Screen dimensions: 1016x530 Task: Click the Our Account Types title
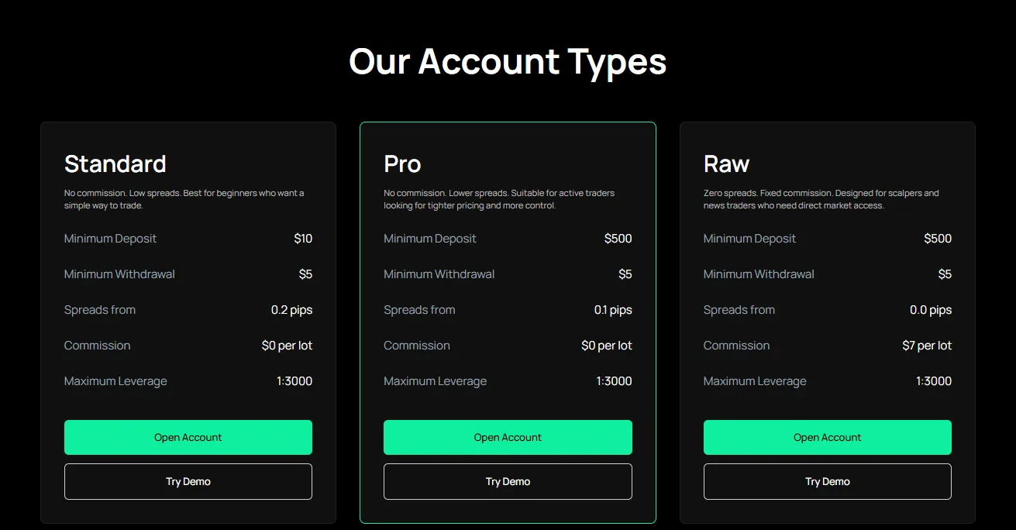[x=508, y=61]
